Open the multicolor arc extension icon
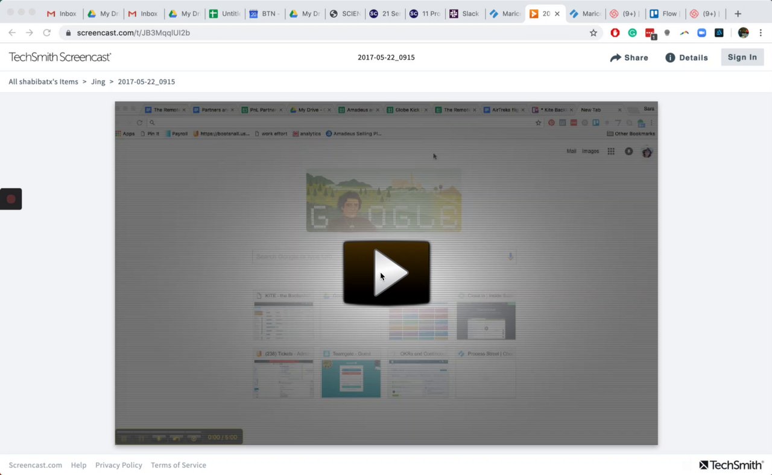This screenshot has height=475, width=772. pos(684,33)
